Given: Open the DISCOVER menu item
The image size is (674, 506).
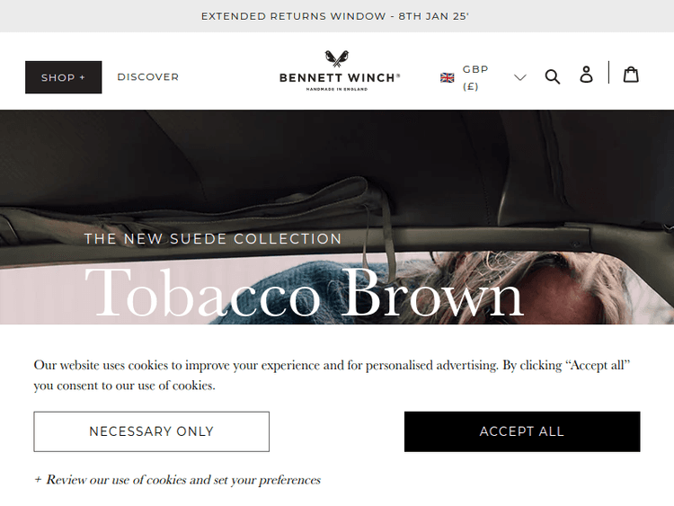Looking at the screenshot, I should click(148, 77).
